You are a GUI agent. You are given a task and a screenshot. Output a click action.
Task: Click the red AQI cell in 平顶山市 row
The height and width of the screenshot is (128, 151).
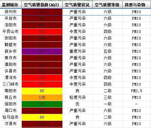[42, 32]
